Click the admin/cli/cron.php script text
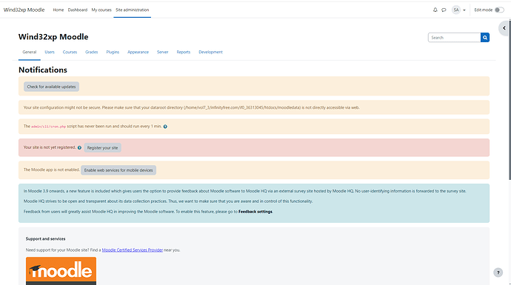 [49, 127]
